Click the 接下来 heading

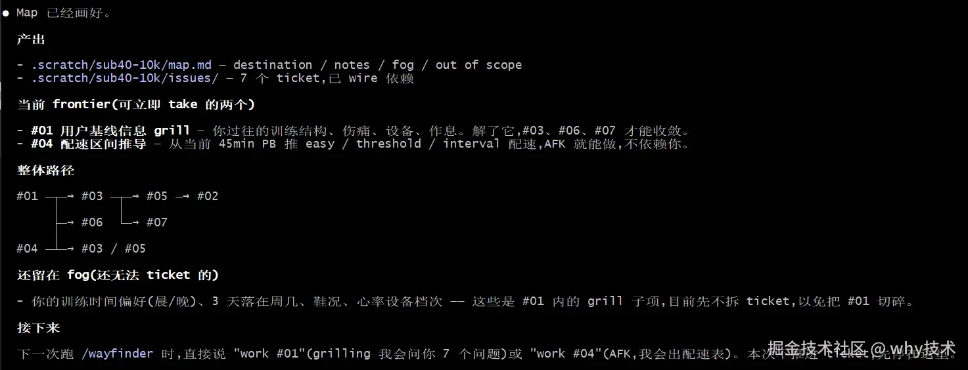point(38,327)
